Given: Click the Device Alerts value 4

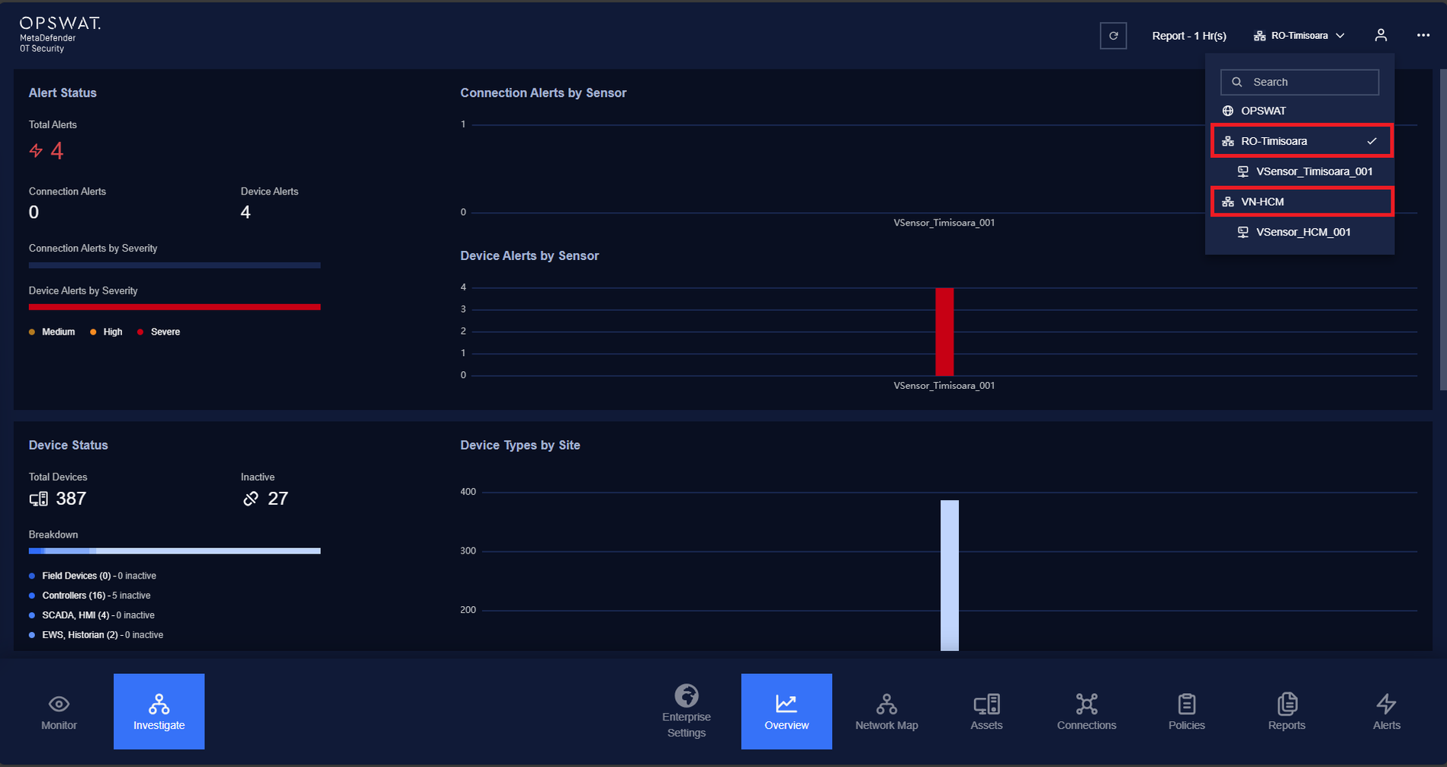Looking at the screenshot, I should pos(246,213).
